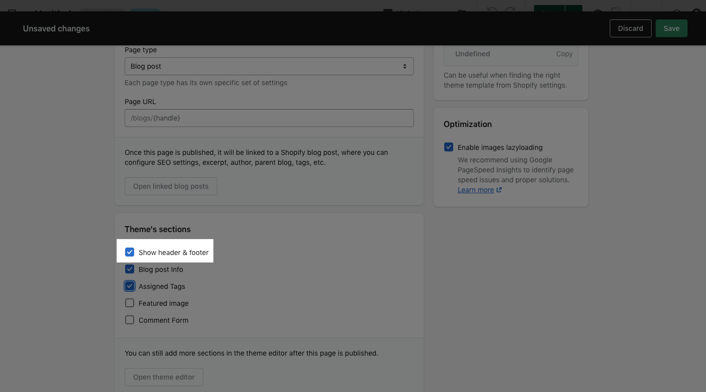Save the unsaved changes

[671, 28]
